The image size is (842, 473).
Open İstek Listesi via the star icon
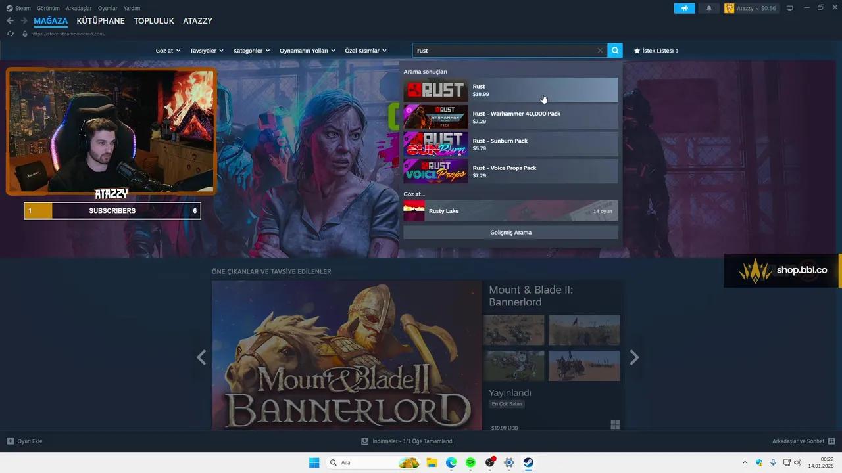[637, 50]
